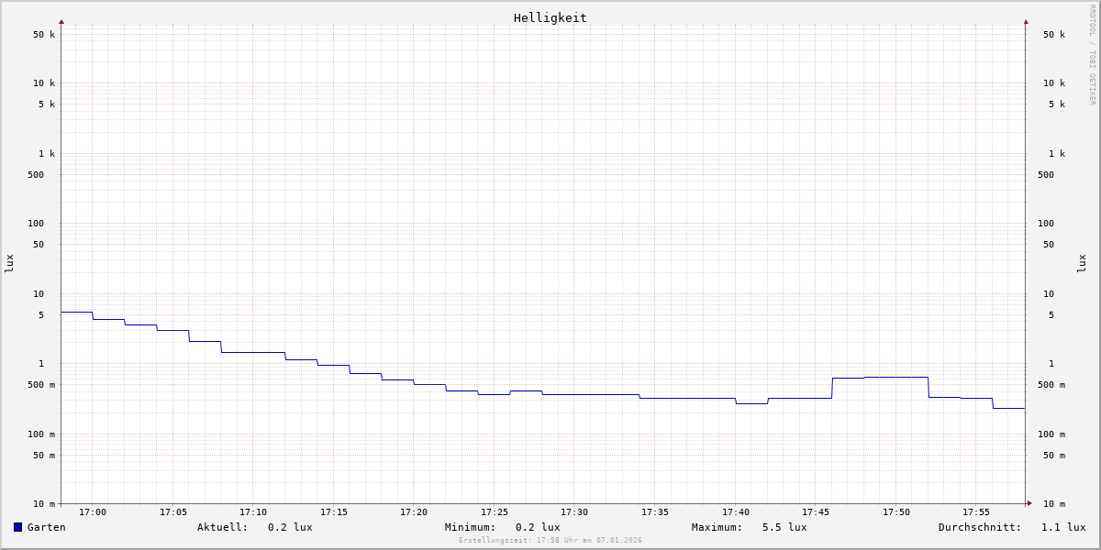Image resolution: width=1101 pixels, height=550 pixels.
Task: Click the right vertical lux axis label
Action: (x=1083, y=264)
